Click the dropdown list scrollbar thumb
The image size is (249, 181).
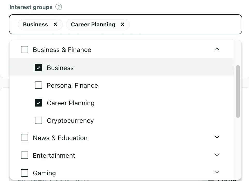coord(238,92)
